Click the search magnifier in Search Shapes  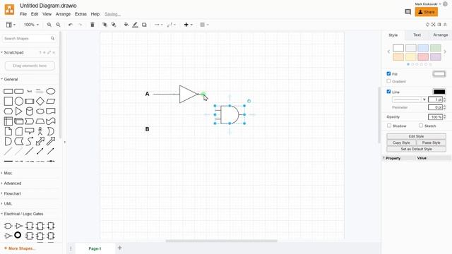click(52, 38)
